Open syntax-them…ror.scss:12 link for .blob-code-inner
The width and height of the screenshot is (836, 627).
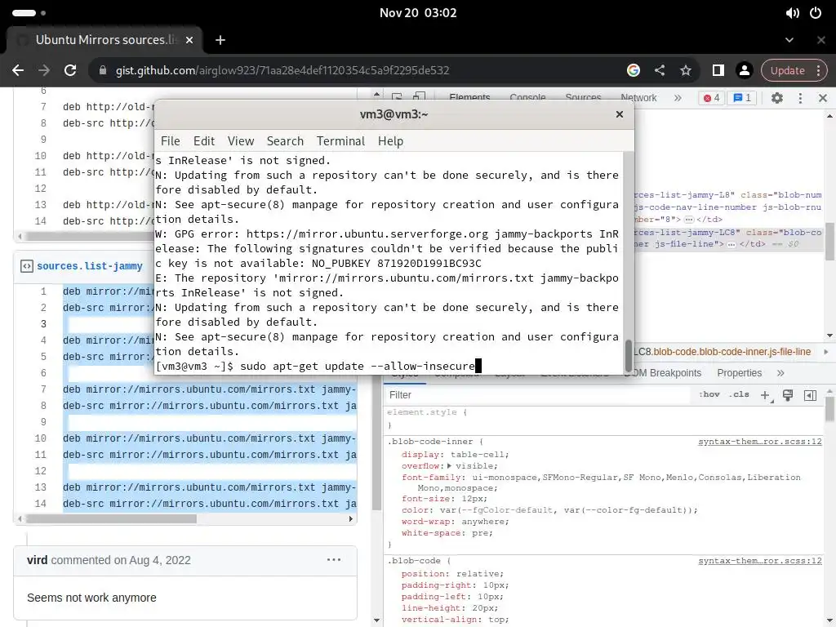(760, 442)
